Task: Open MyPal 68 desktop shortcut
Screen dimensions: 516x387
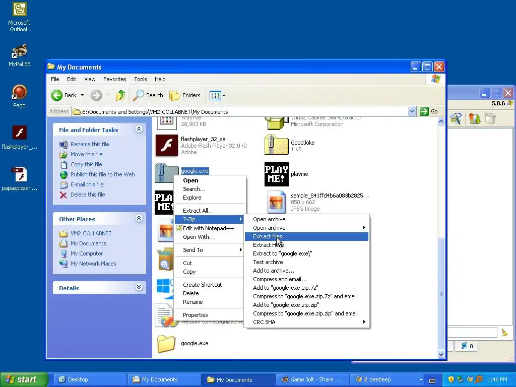Action: click(x=19, y=54)
